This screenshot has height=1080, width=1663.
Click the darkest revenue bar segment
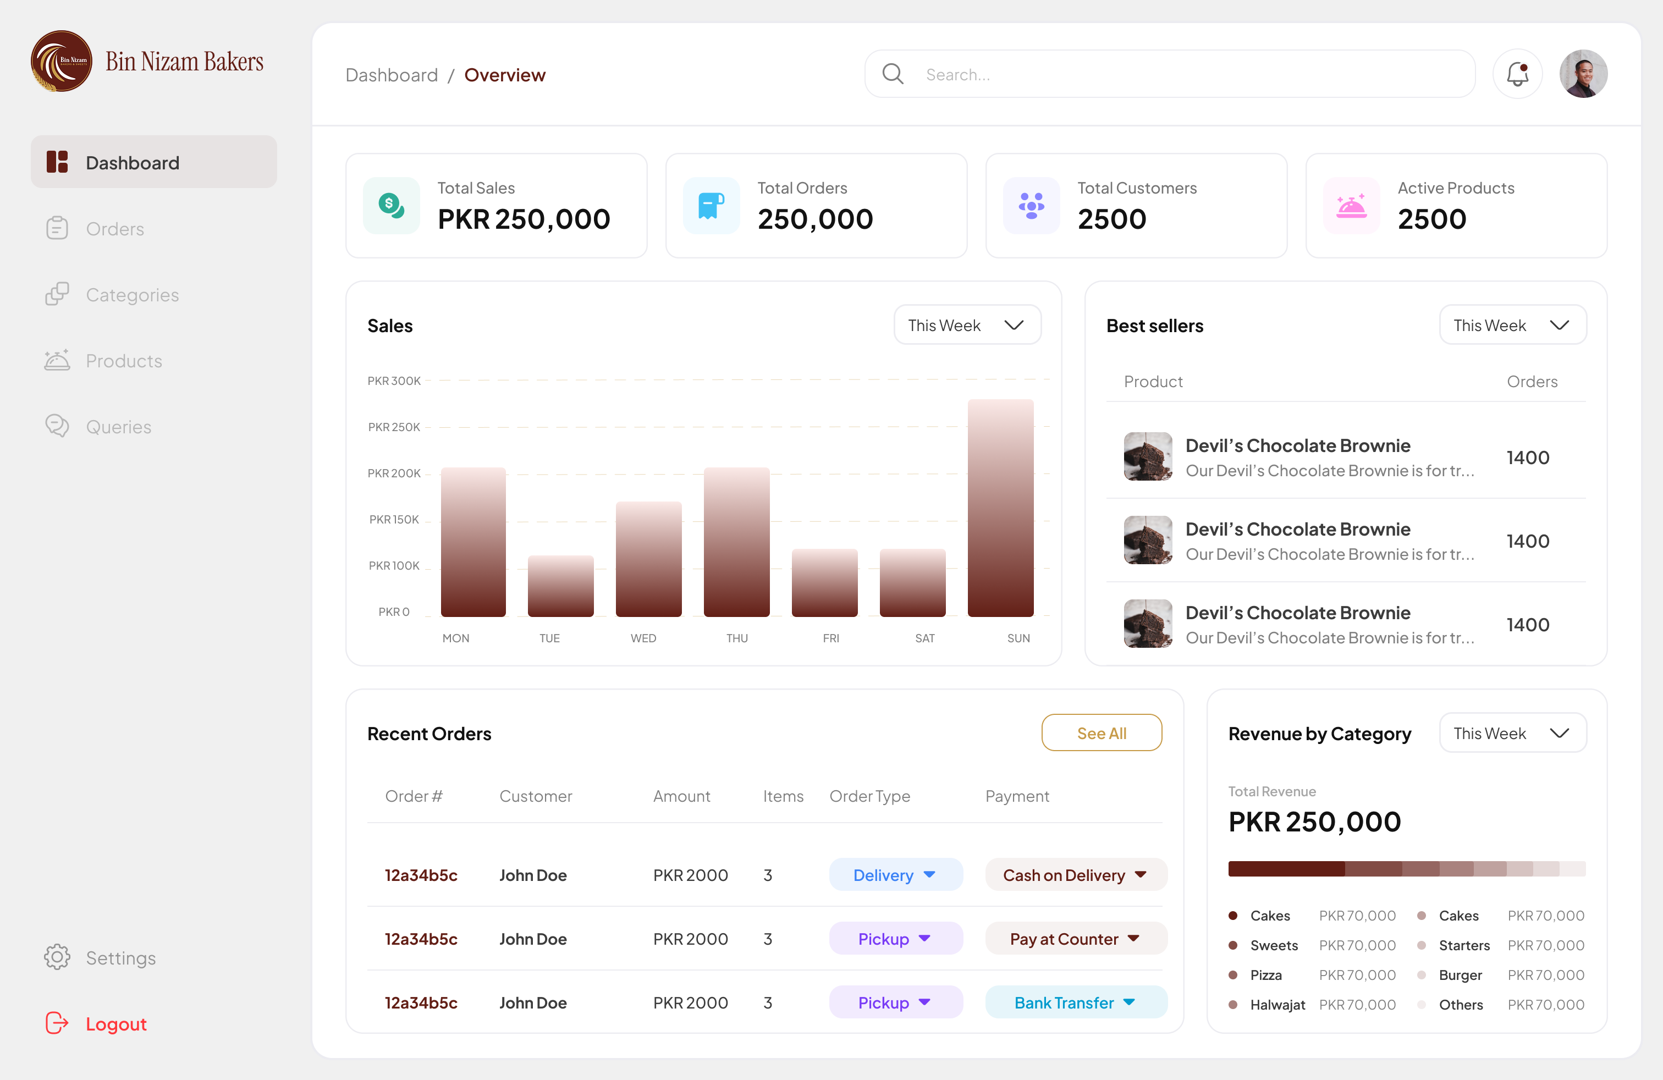(x=1286, y=868)
